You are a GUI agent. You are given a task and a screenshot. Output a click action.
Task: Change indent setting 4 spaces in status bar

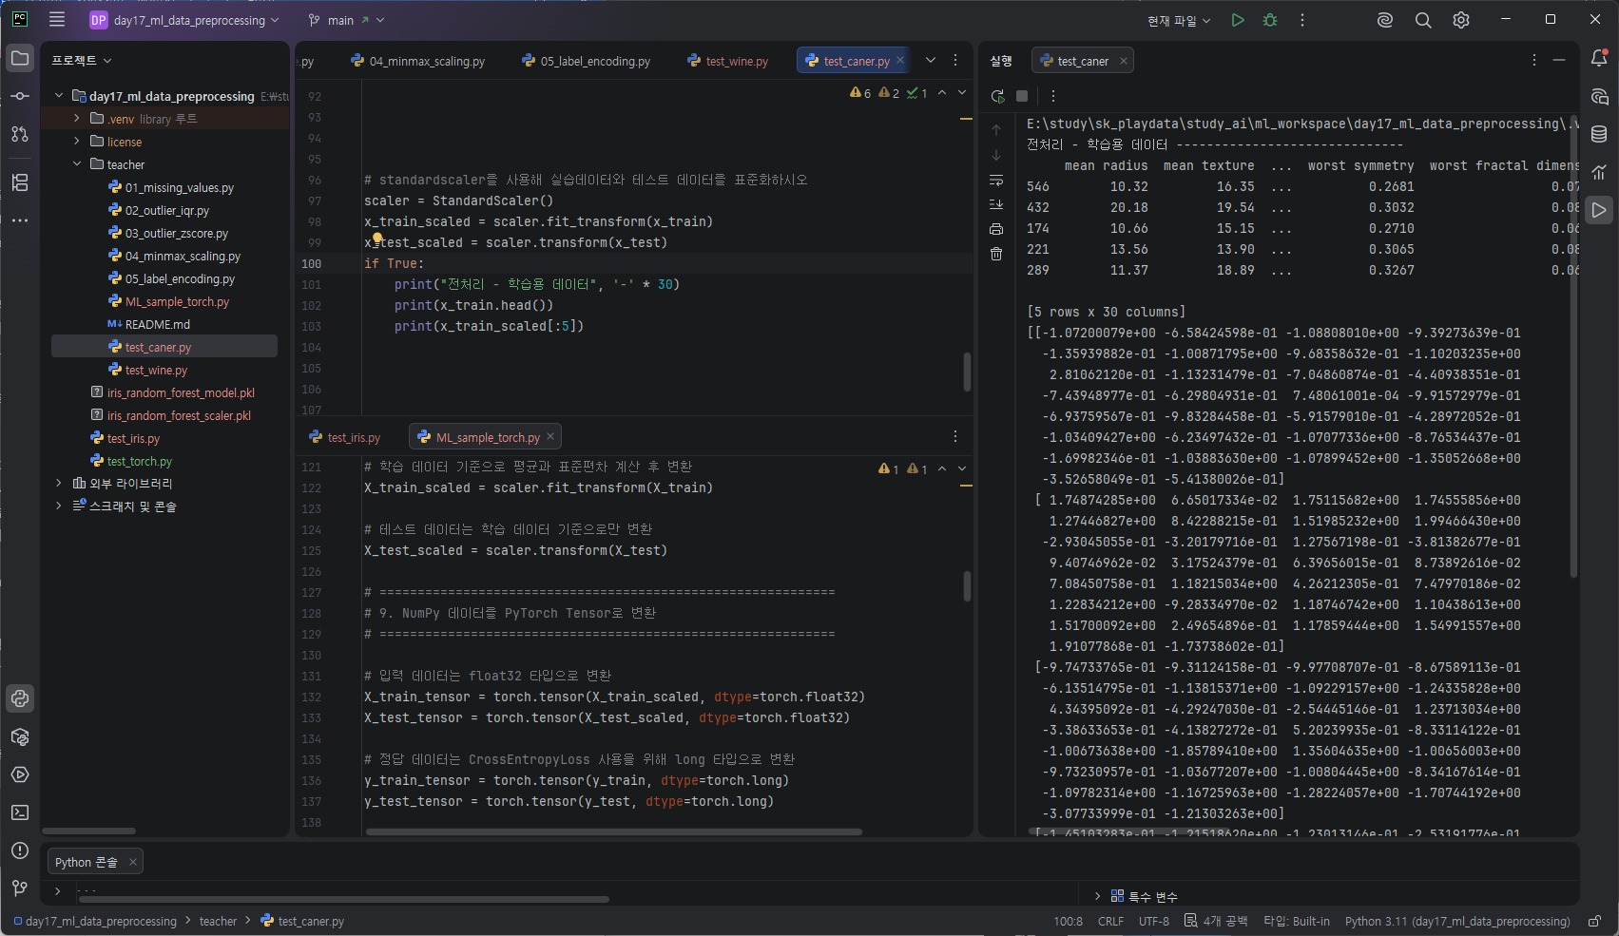pyautogui.click(x=1216, y=921)
